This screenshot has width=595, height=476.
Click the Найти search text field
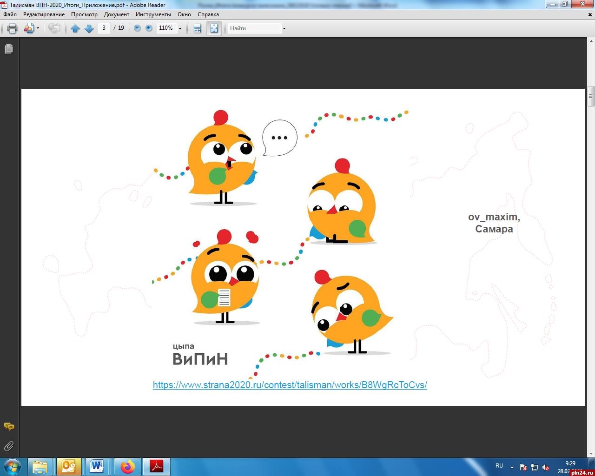pyautogui.click(x=254, y=28)
